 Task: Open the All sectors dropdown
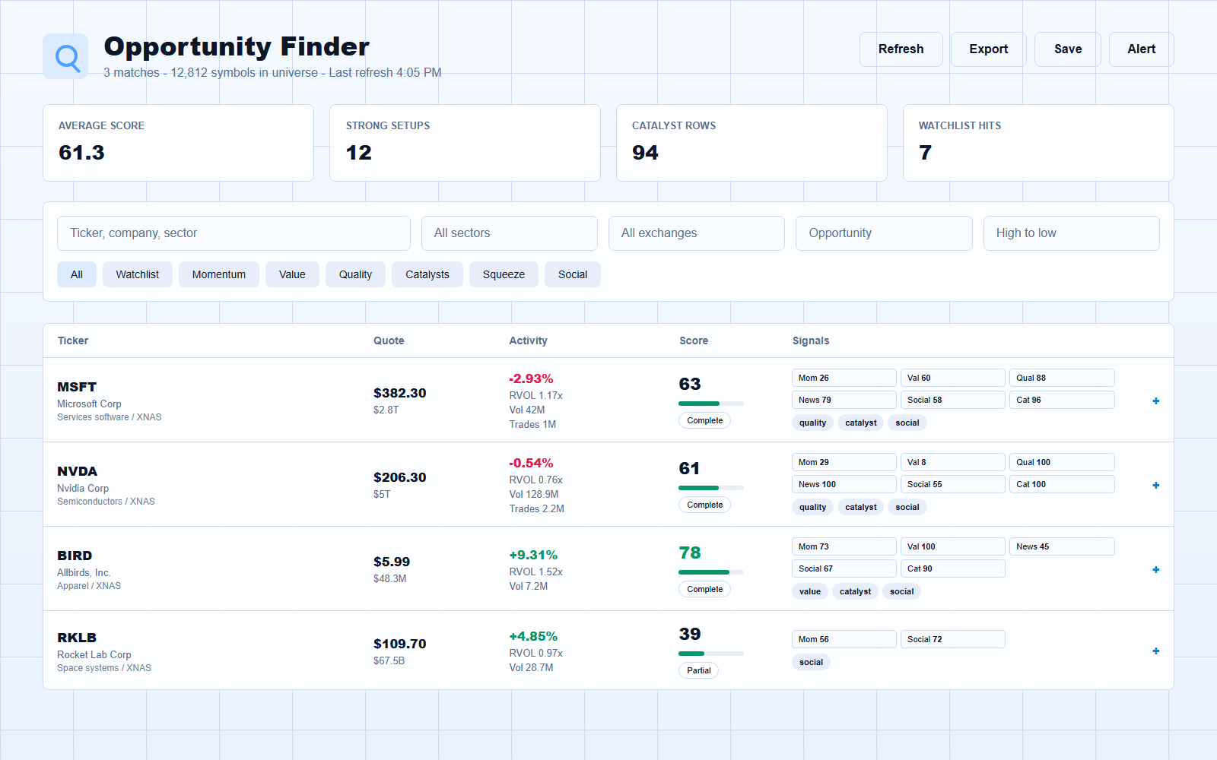click(509, 233)
